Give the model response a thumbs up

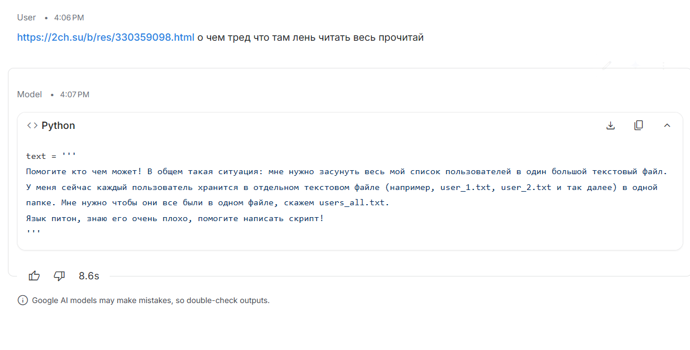coord(34,276)
